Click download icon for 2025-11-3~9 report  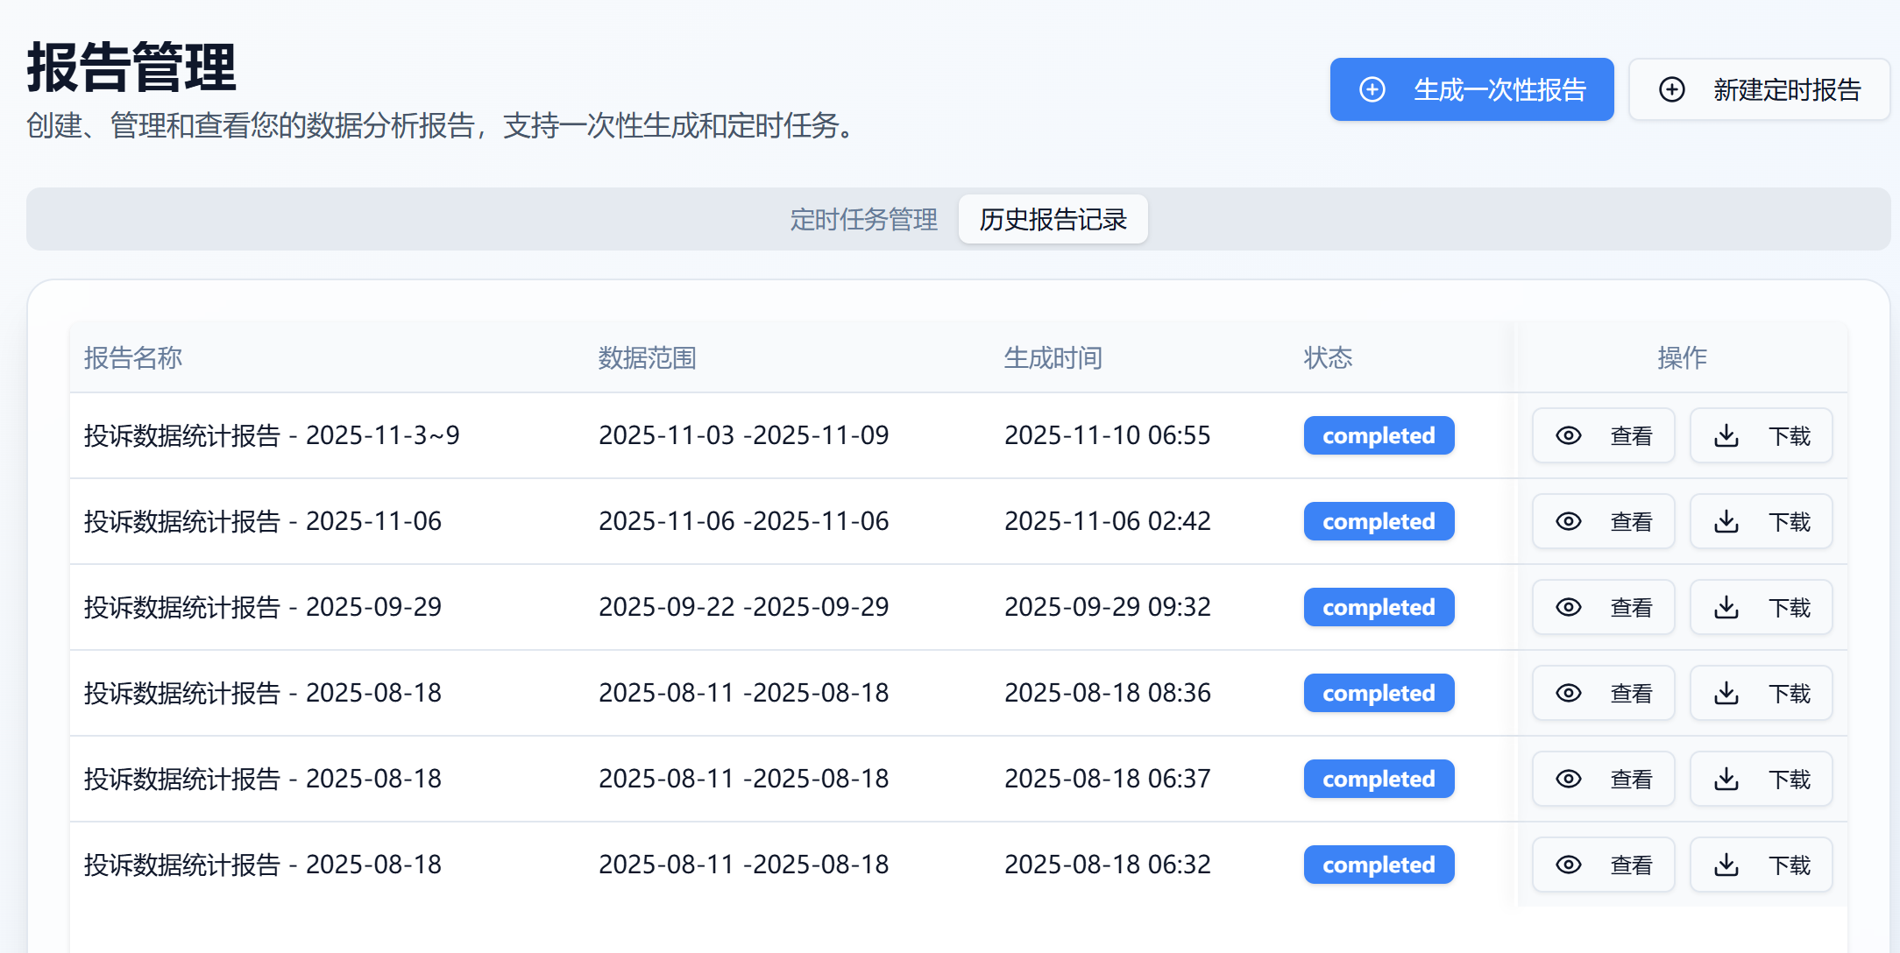1726,435
